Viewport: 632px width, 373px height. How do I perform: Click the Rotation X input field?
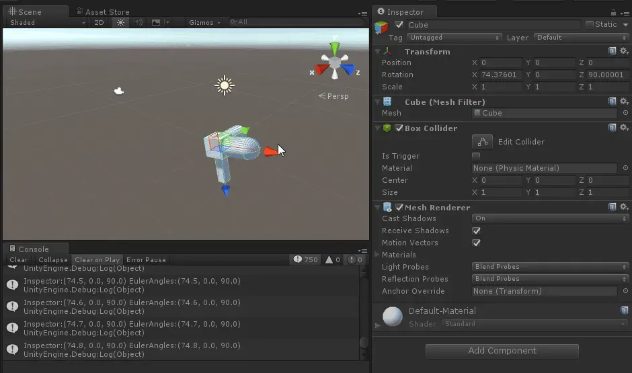(500, 75)
